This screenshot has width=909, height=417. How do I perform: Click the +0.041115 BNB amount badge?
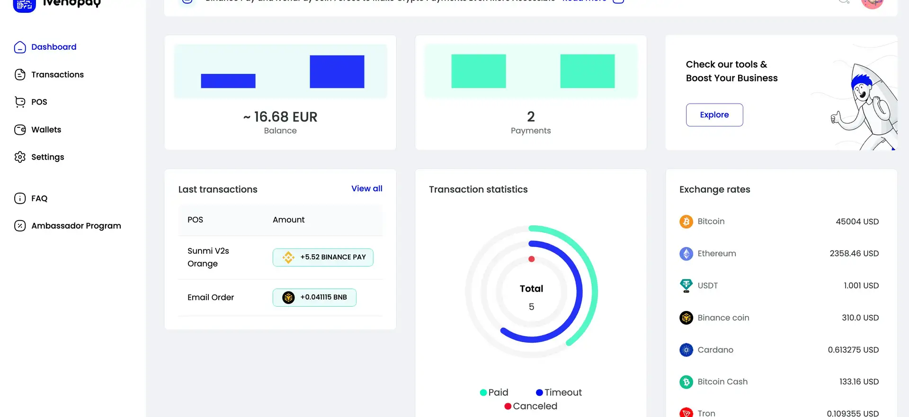pos(314,297)
